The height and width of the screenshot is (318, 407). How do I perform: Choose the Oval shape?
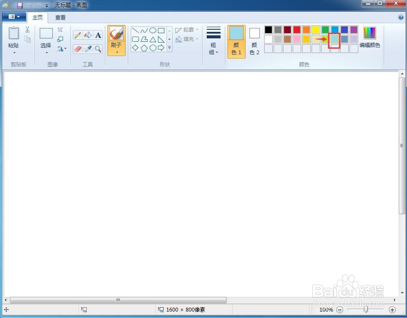(x=153, y=31)
